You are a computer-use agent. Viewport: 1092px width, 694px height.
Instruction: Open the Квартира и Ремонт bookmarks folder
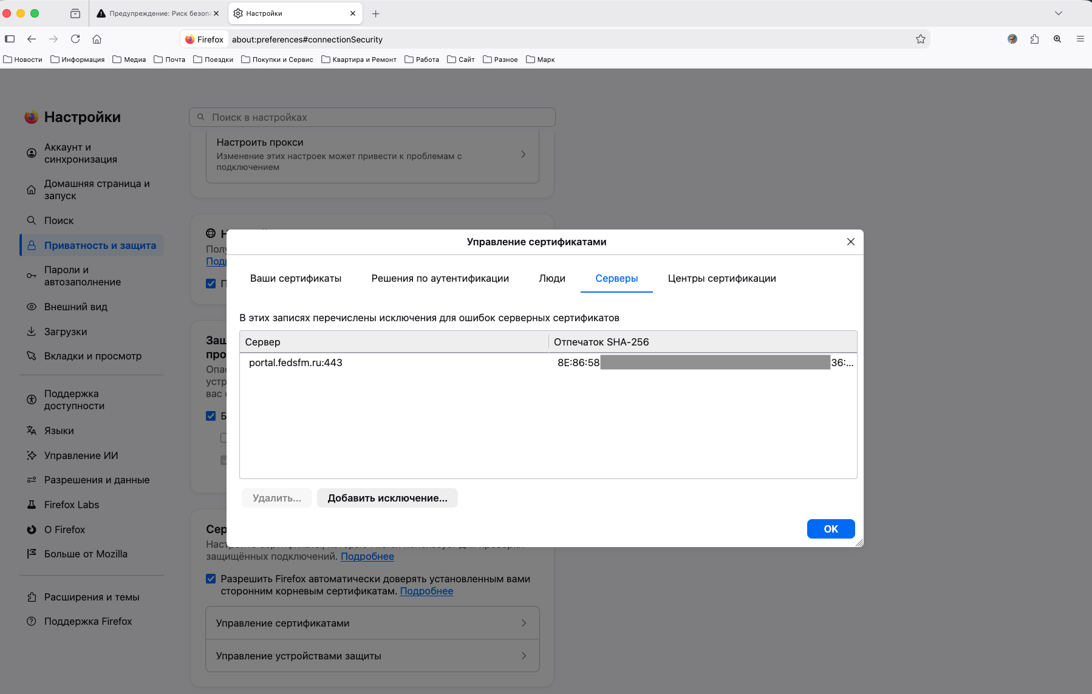pos(359,60)
